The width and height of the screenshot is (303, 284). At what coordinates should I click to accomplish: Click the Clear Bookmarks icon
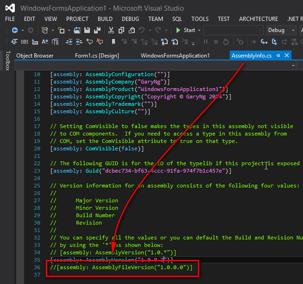185,41
